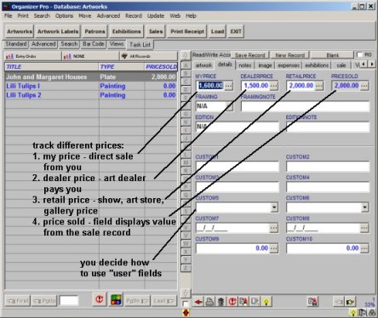Click the refresh icon beside the colored grid
This screenshot has width=378, height=318.
pos(99,299)
